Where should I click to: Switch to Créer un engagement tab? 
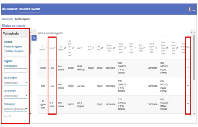[10, 9]
